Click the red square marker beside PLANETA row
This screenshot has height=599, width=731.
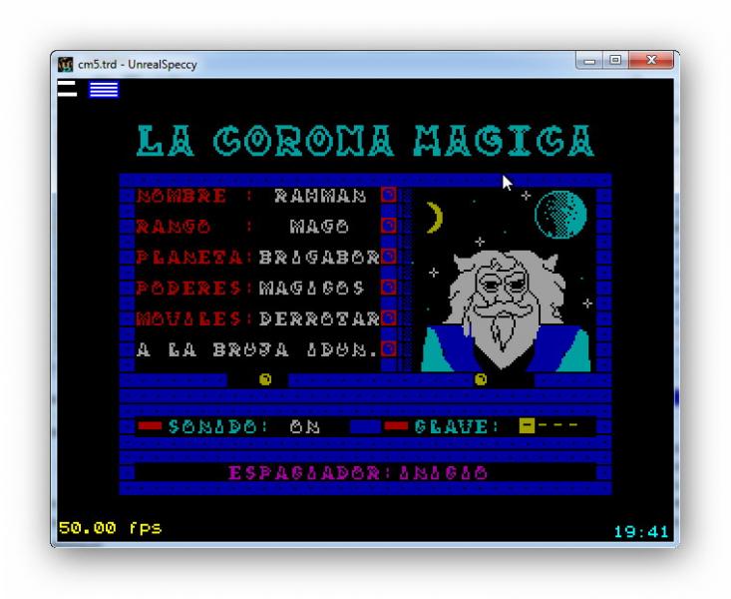click(x=389, y=258)
